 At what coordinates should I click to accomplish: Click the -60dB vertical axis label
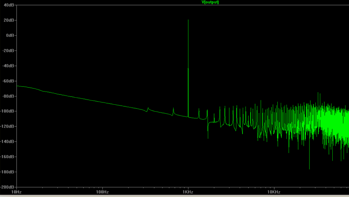pyautogui.click(x=8, y=81)
